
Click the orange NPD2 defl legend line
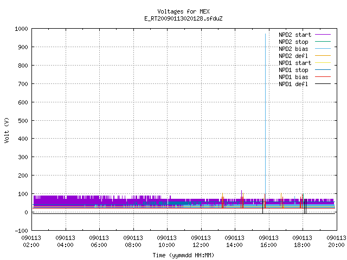[323, 56]
